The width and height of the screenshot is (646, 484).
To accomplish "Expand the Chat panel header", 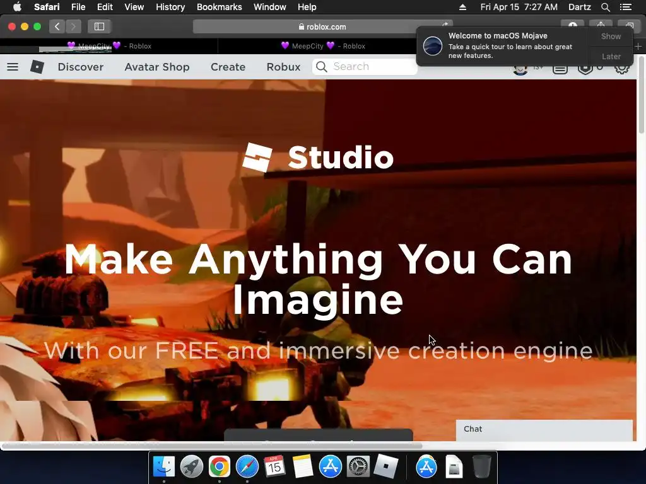I will point(544,429).
